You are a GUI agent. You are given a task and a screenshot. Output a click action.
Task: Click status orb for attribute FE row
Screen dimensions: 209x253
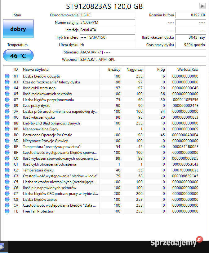pyautogui.click(x=7, y=211)
